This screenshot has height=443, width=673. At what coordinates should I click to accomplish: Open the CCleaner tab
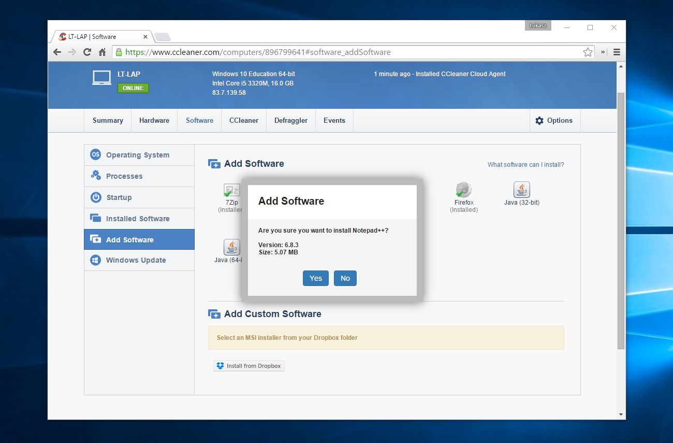point(244,120)
